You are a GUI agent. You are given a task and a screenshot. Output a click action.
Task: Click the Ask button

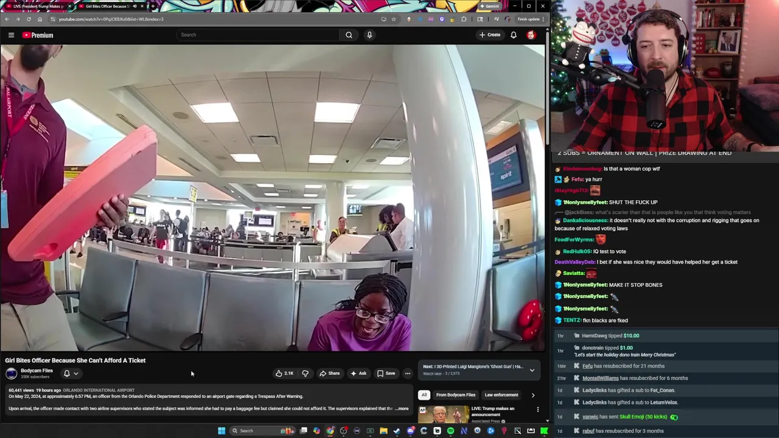tap(358, 374)
